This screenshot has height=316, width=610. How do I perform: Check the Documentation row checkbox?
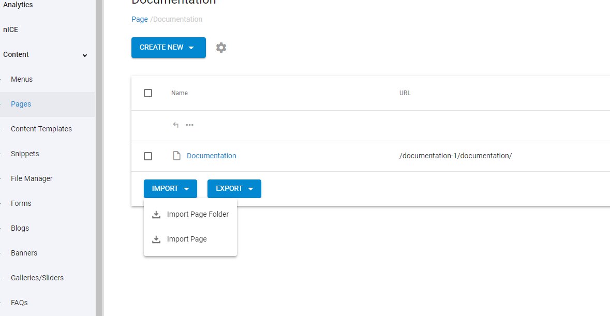[x=147, y=156]
